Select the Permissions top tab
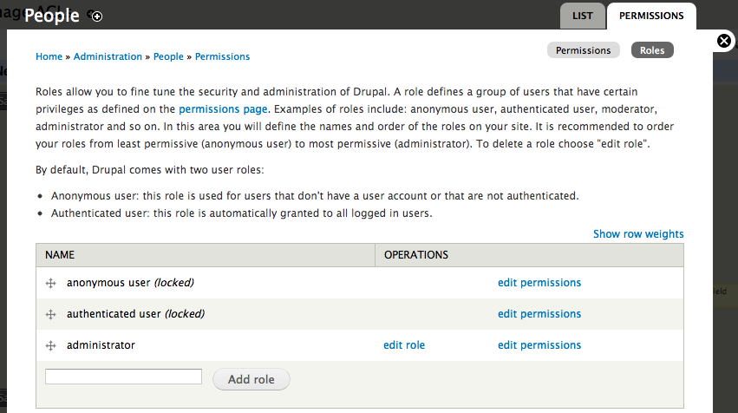Image resolution: width=738 pixels, height=413 pixels. [651, 16]
